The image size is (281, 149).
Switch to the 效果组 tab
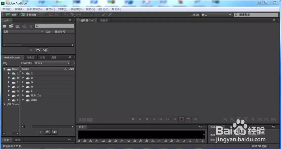30,58
